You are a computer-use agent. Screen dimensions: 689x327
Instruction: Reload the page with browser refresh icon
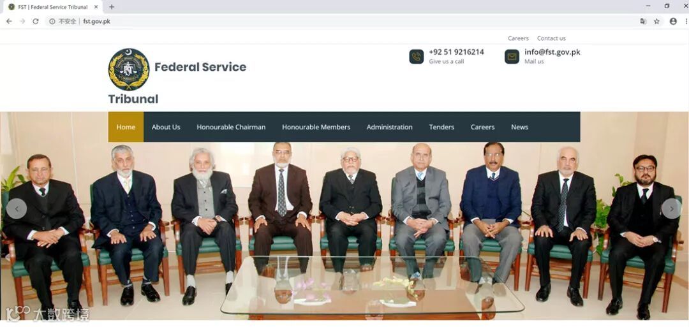click(x=36, y=21)
